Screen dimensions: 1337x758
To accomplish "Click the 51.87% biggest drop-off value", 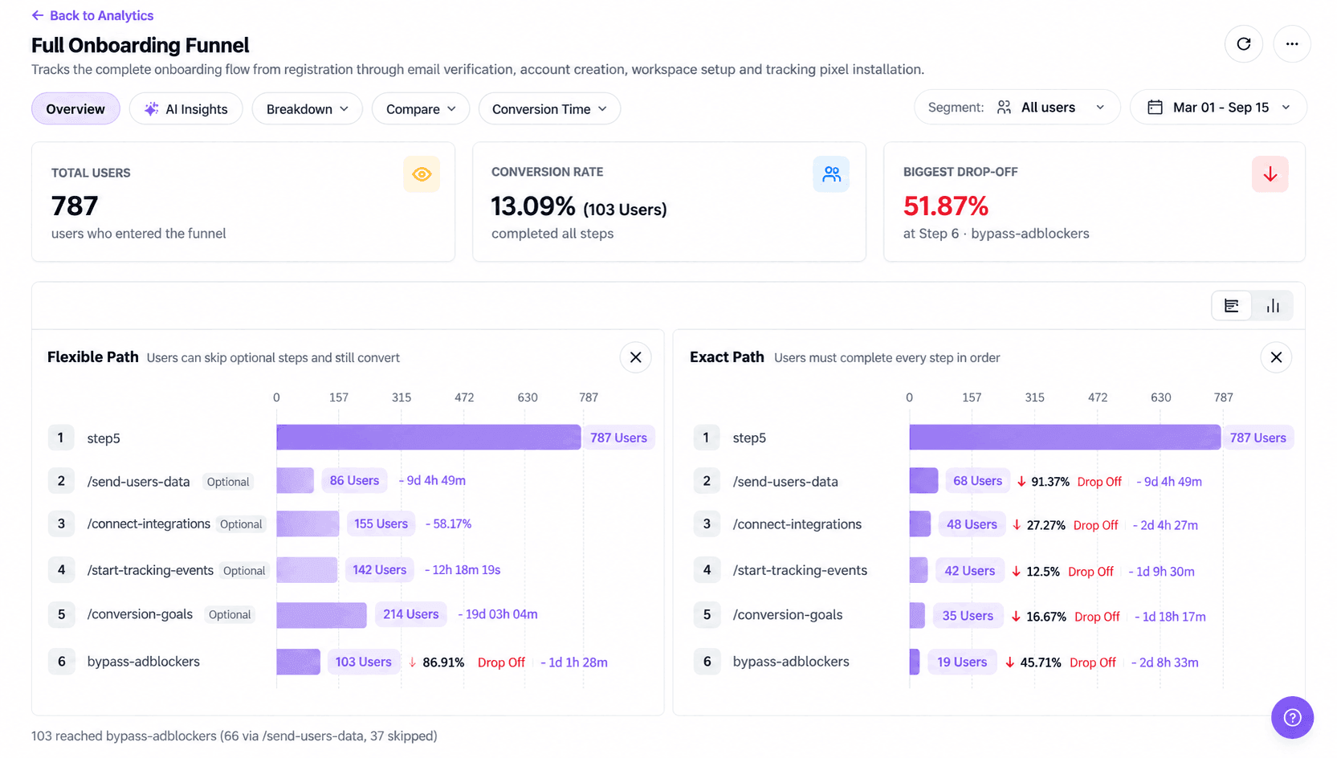I will pyautogui.click(x=945, y=206).
